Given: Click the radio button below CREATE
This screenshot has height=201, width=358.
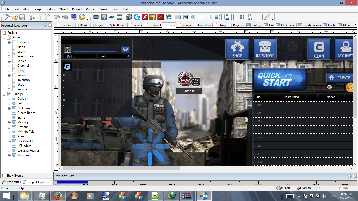Looking at the screenshot, I should [x=329, y=87].
